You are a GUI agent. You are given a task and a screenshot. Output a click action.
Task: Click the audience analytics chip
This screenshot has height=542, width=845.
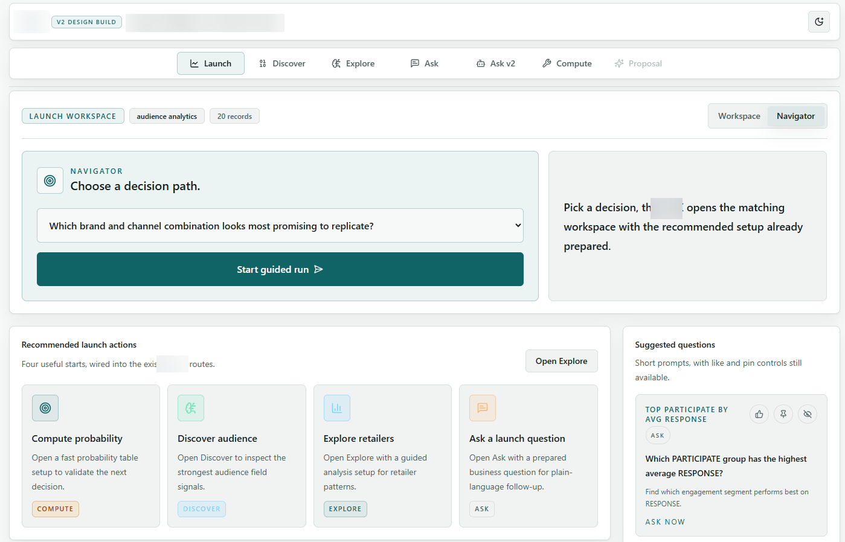coord(167,116)
